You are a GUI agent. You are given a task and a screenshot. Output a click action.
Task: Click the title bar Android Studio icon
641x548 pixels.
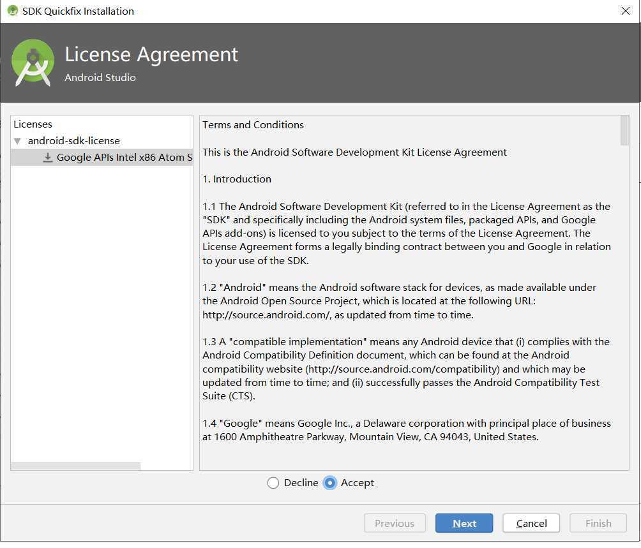[x=13, y=11]
